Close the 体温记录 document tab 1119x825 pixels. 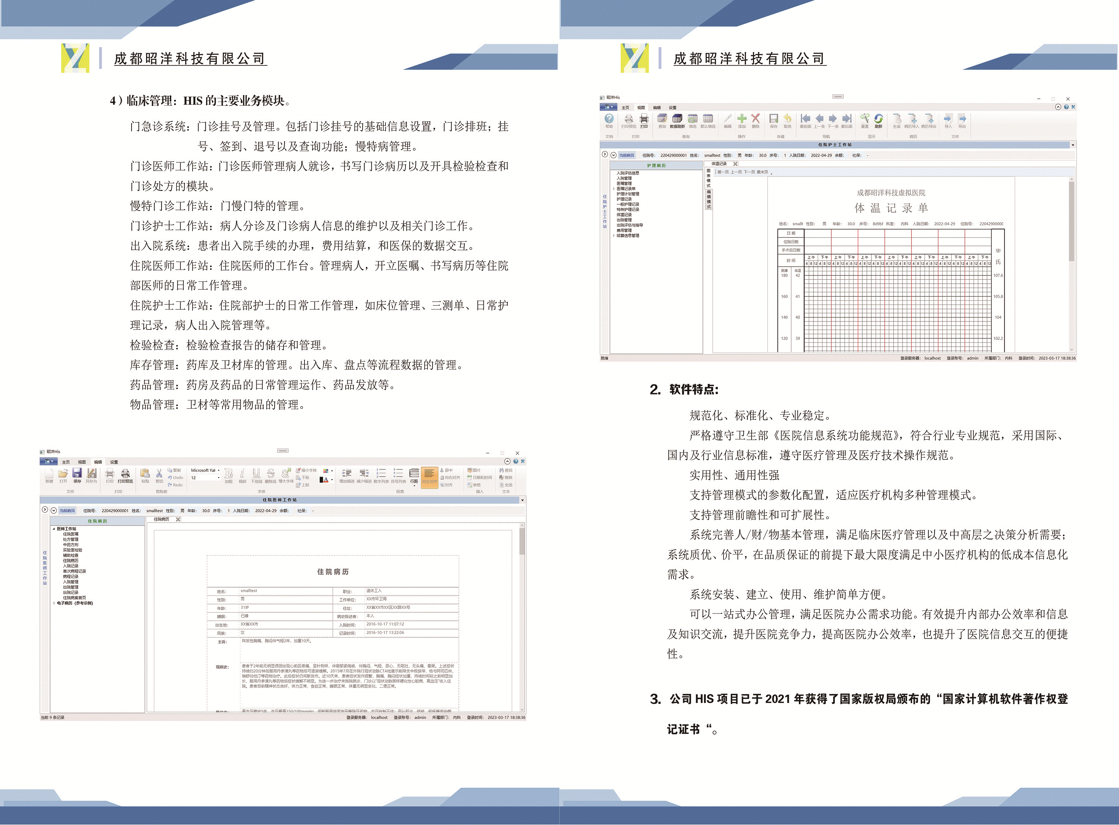735,164
